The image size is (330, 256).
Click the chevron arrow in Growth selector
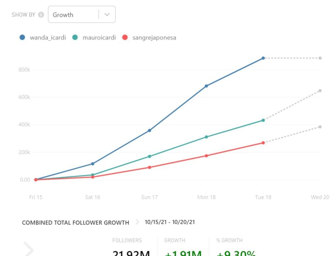107,15
